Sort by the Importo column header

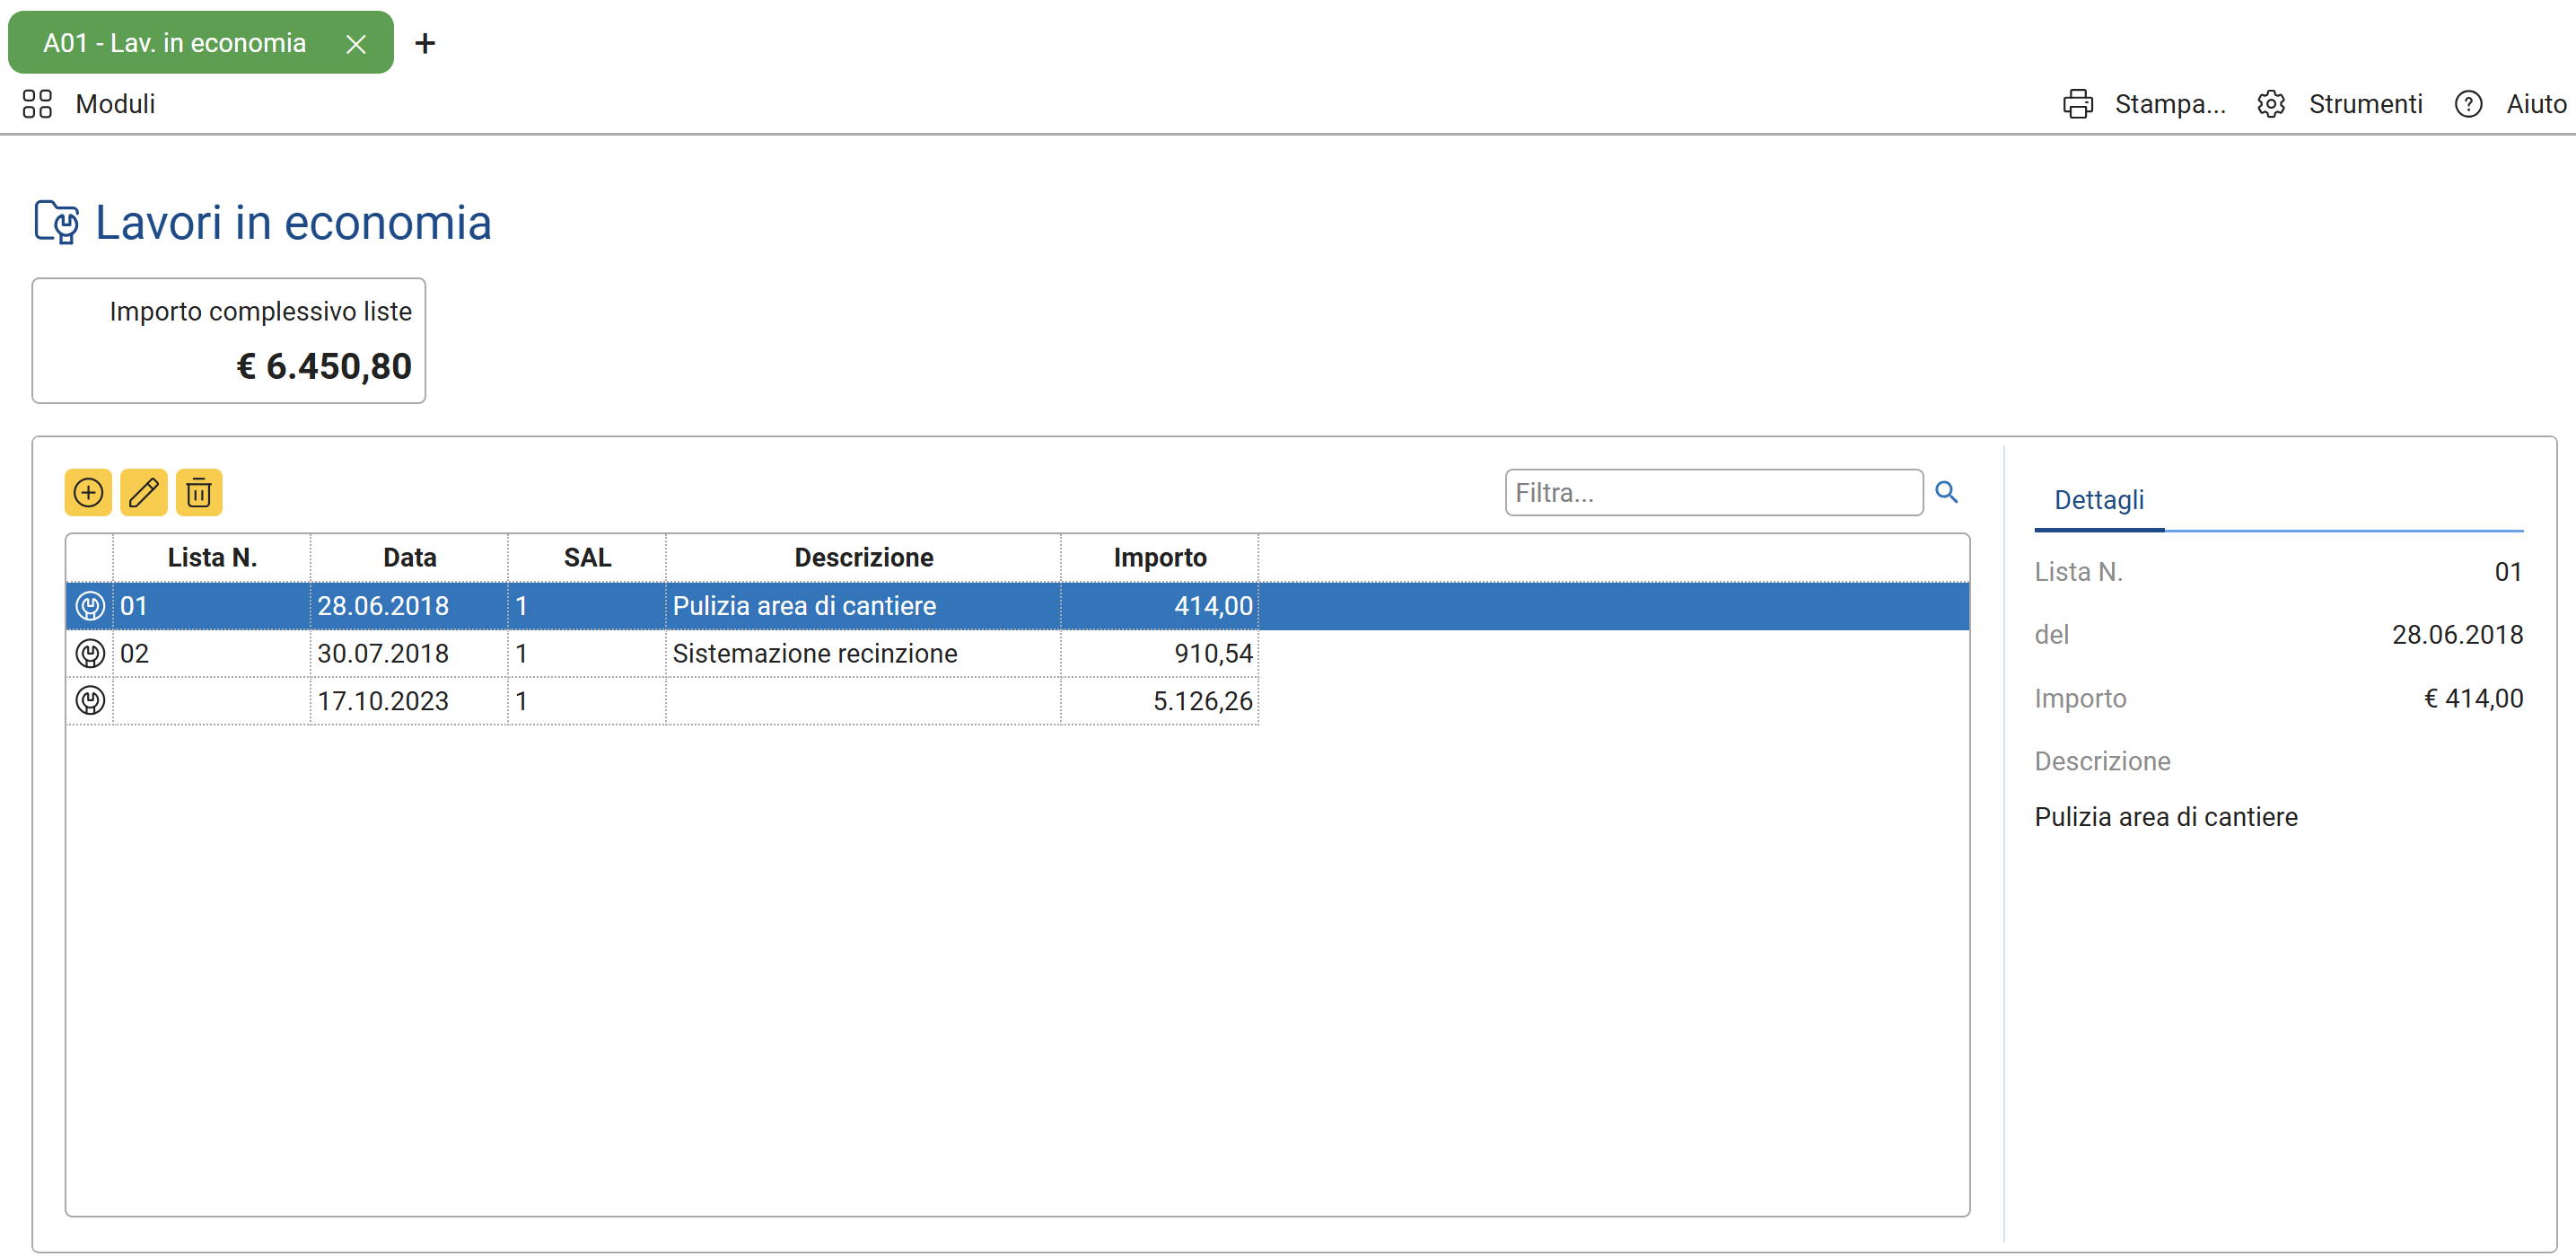pos(1159,558)
